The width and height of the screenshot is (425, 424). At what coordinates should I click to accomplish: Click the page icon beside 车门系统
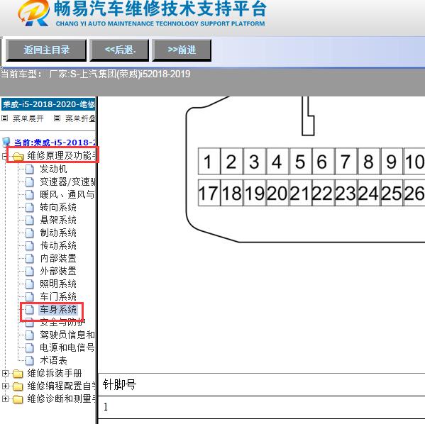(x=30, y=296)
